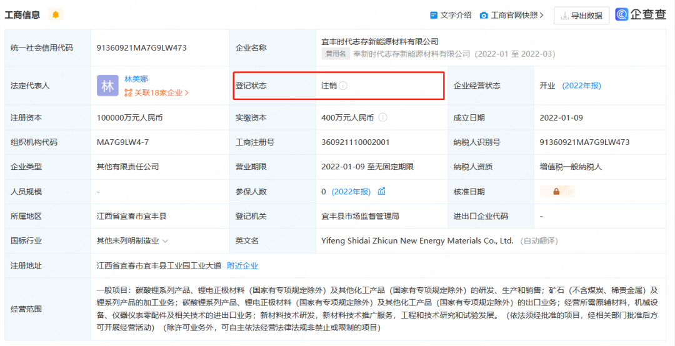This screenshot has height=346, width=675.
Task: Open the (2022年报) link beside 开业
Action: click(582, 86)
